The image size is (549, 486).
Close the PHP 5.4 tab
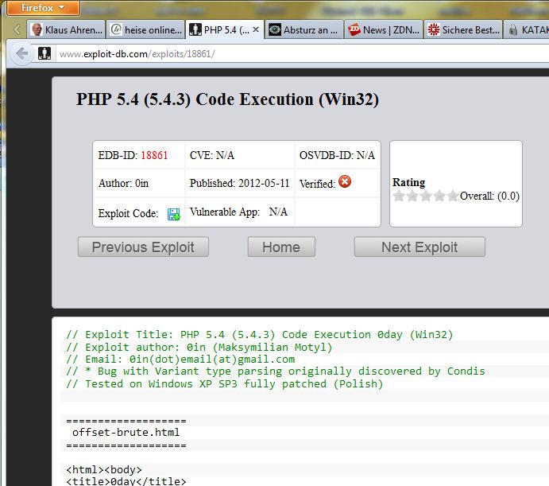click(x=256, y=29)
